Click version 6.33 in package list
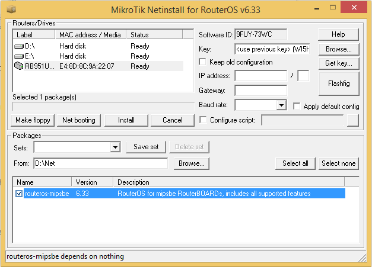Viewport: 372px width, 267px height. (x=82, y=194)
